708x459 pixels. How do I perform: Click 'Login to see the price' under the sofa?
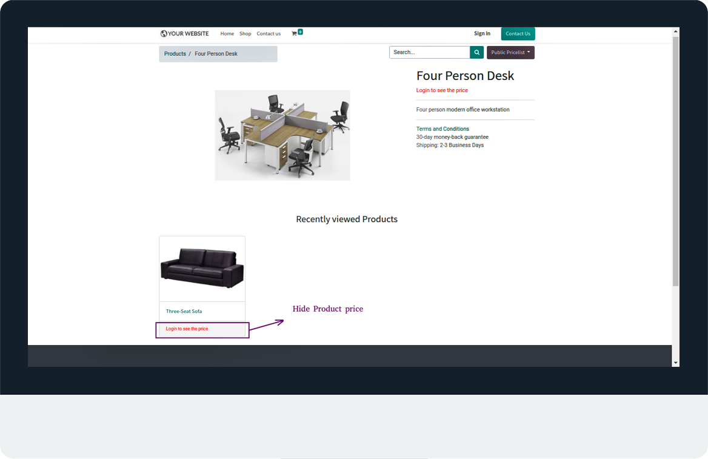[187, 329]
